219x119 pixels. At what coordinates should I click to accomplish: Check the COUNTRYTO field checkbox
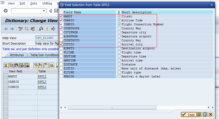click(x=61, y=40)
